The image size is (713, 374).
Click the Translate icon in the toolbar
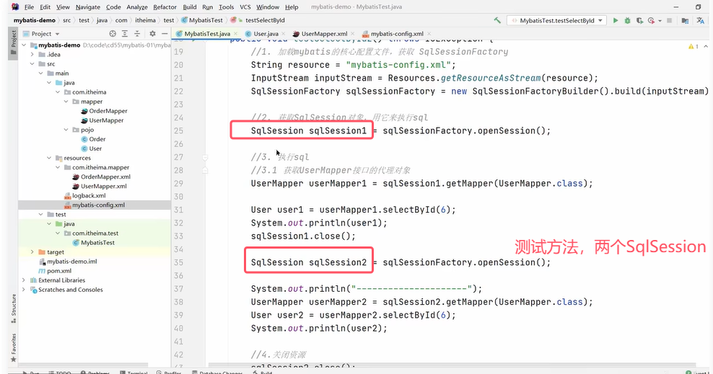point(700,20)
